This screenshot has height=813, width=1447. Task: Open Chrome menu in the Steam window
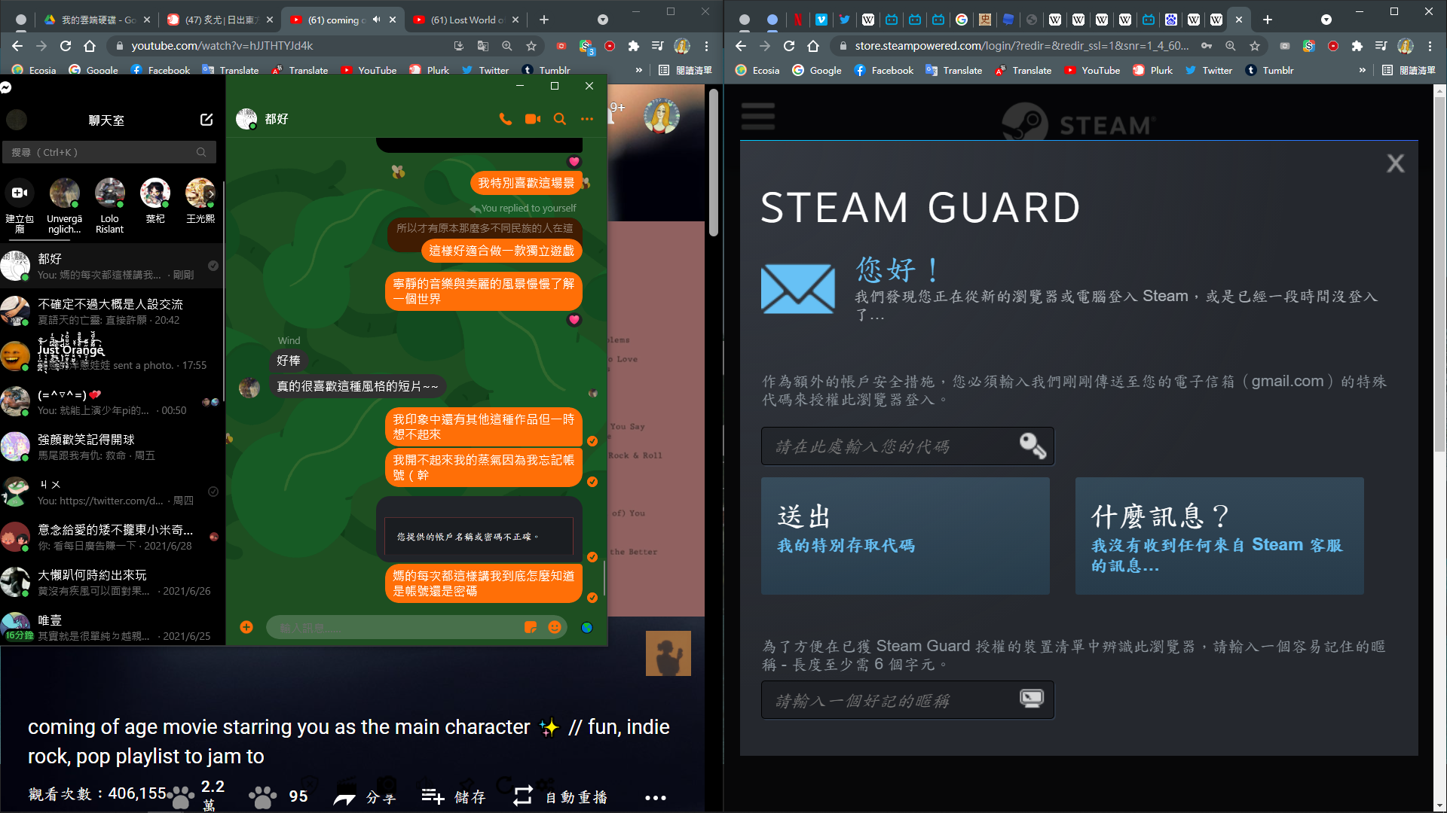tap(1430, 46)
